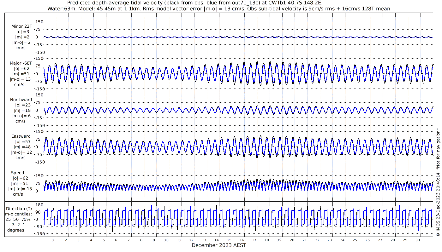This screenshot has height=252, width=442.
Task: Click the 'December 2023 AEST' axis title
Action: 219,245
